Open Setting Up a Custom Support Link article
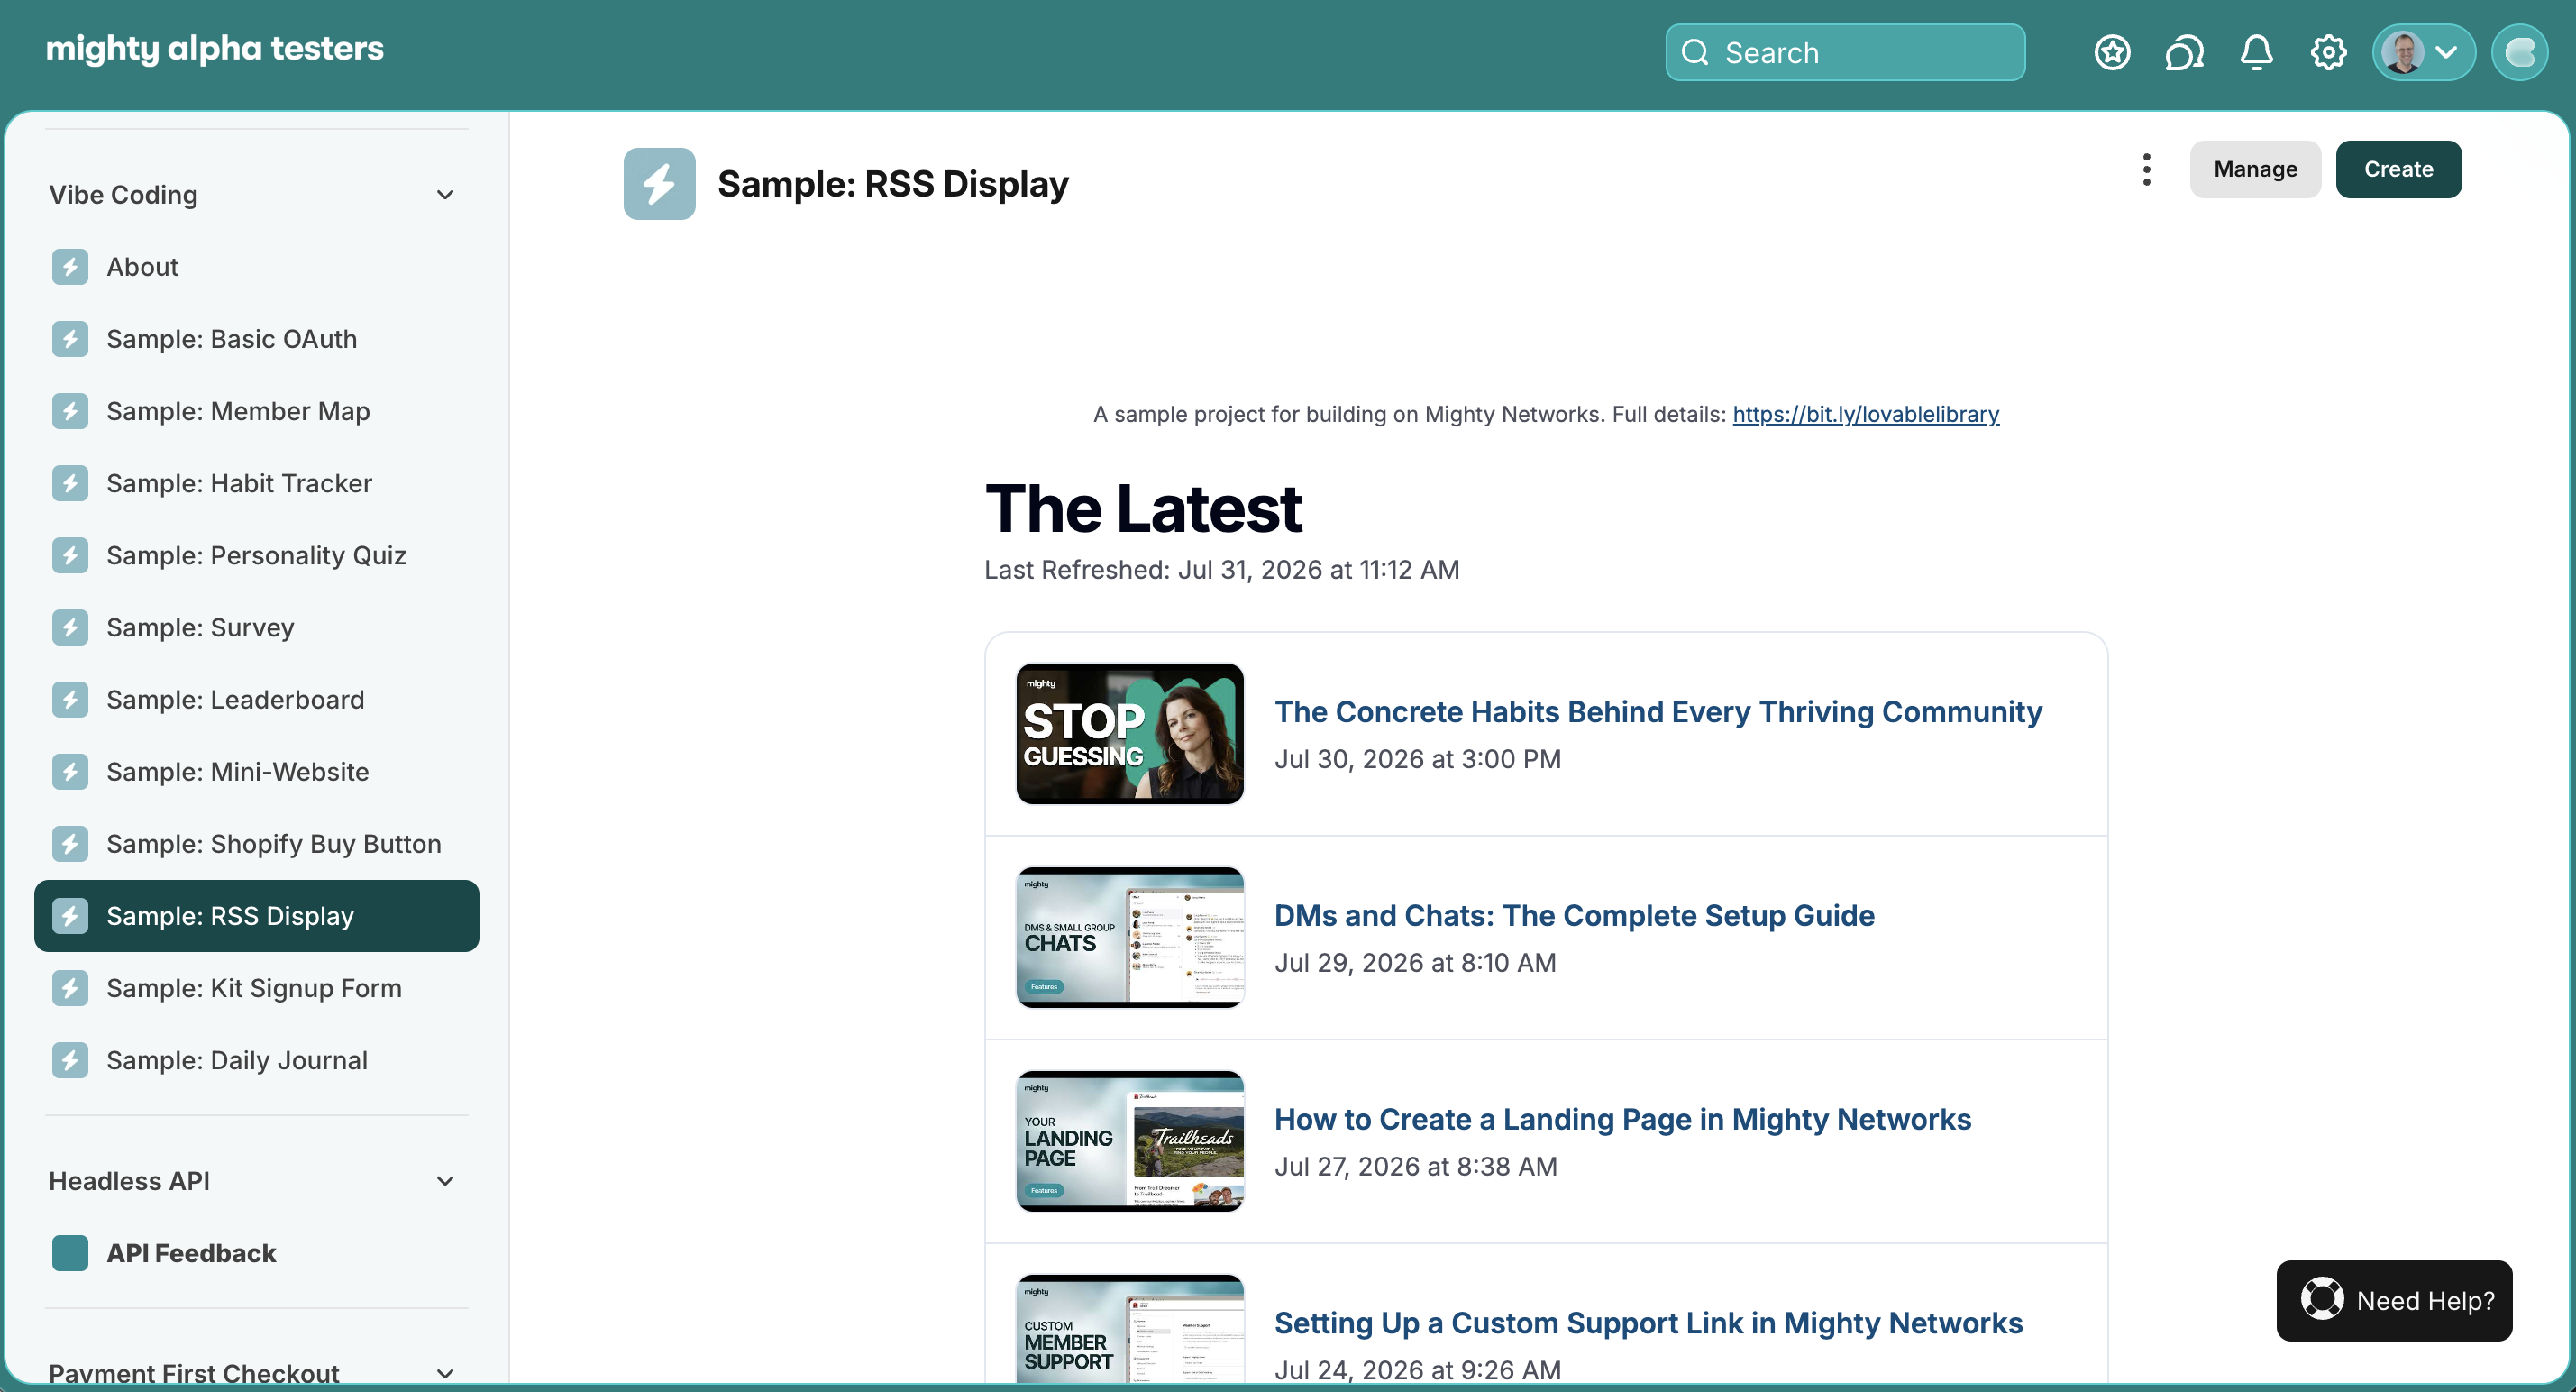 pos(1648,1323)
